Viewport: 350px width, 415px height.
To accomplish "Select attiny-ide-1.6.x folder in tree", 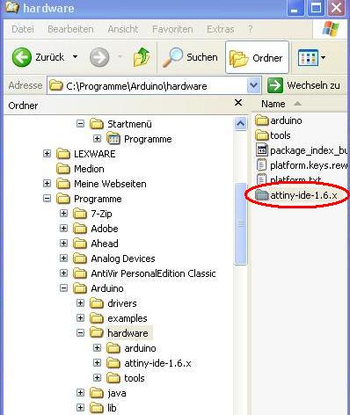I will (149, 363).
